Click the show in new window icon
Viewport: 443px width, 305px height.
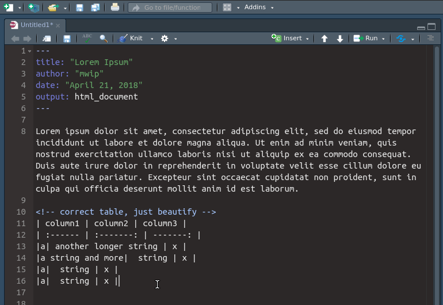pos(47,39)
